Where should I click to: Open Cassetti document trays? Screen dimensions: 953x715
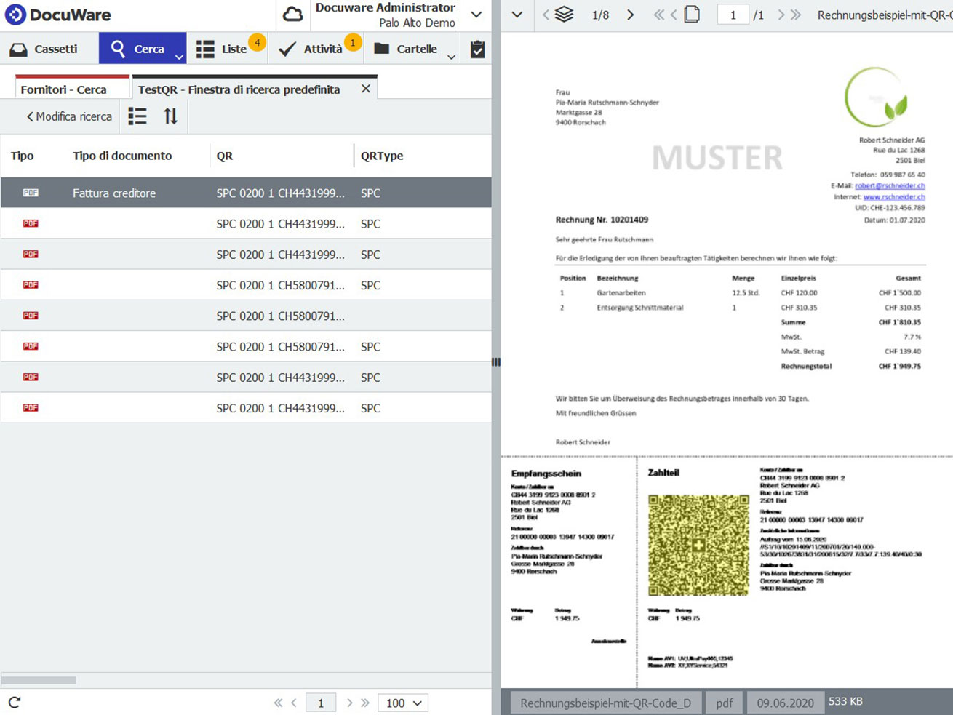pos(44,49)
